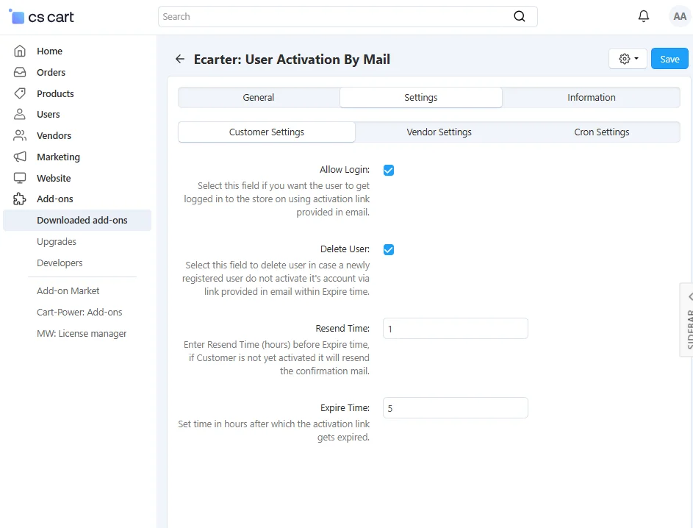Disable the Delete User checkbox
The width and height of the screenshot is (693, 528).
[389, 249]
